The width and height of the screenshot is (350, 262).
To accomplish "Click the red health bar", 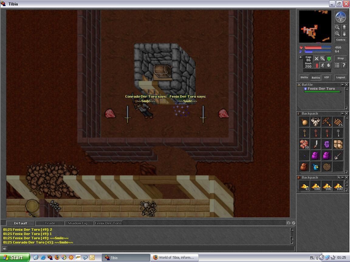I will point(318,47).
